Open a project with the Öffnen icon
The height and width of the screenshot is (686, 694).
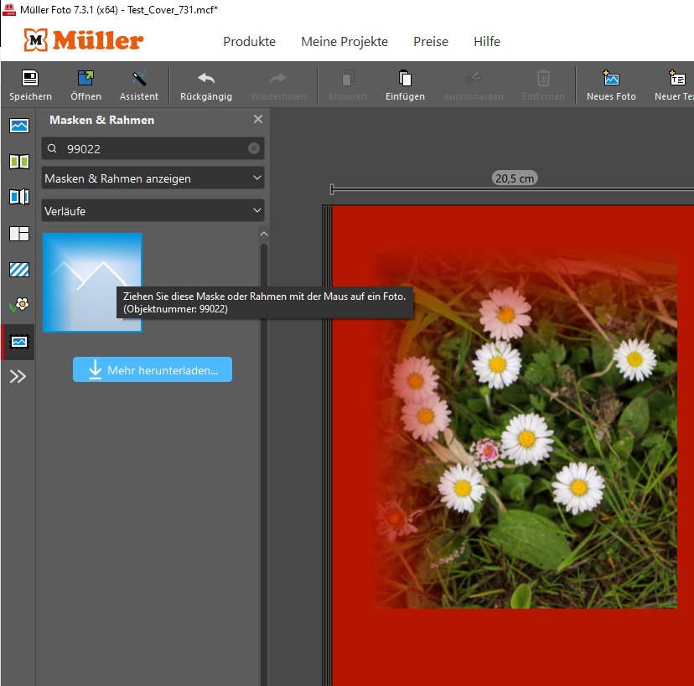pos(85,85)
